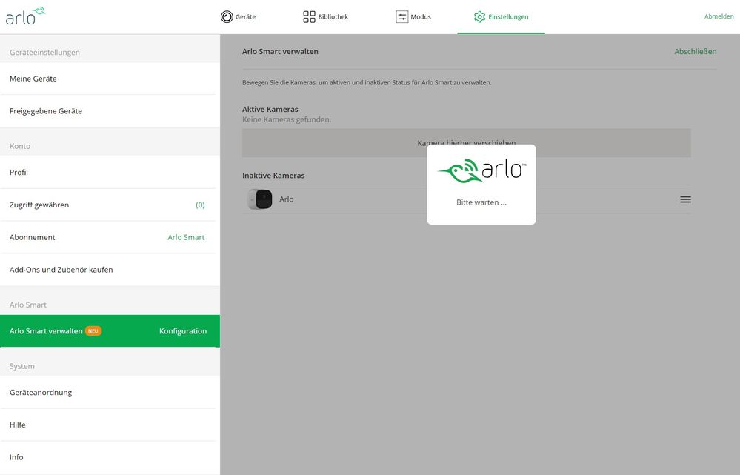Click the Konfiguration label

point(183,331)
